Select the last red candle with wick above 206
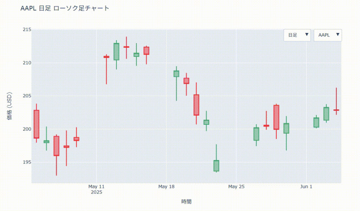 [x=336, y=110]
